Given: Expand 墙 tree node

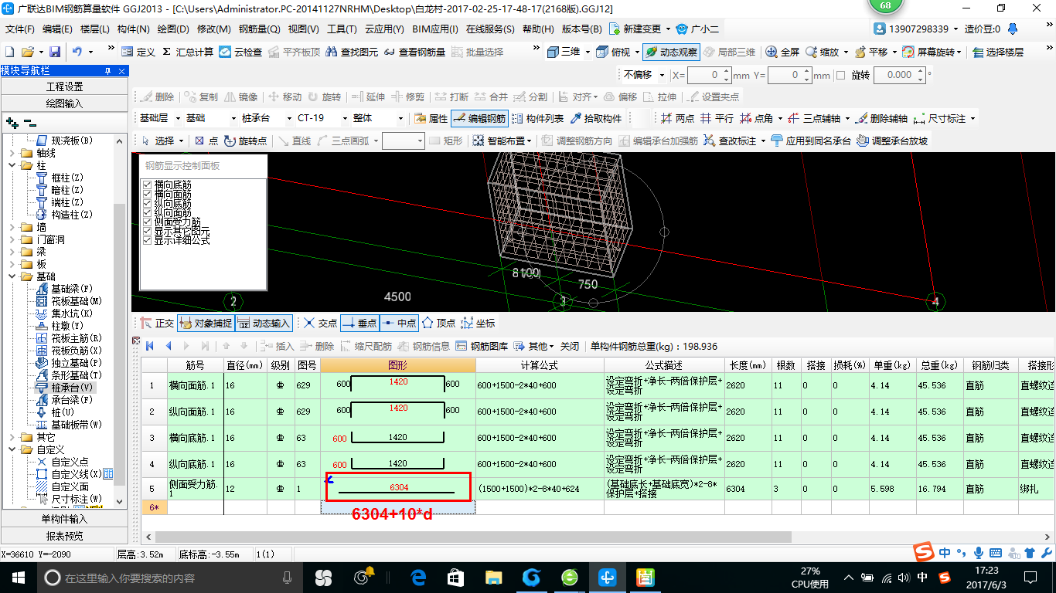Looking at the screenshot, I should point(12,227).
